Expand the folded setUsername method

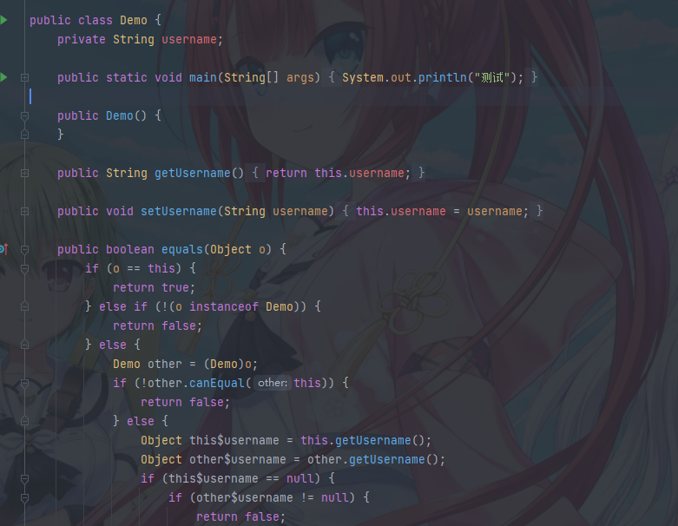click(24, 211)
